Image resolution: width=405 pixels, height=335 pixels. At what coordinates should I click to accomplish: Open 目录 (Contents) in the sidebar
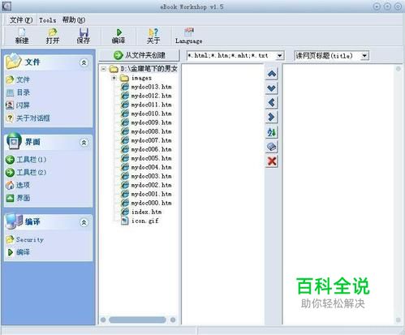(x=18, y=92)
